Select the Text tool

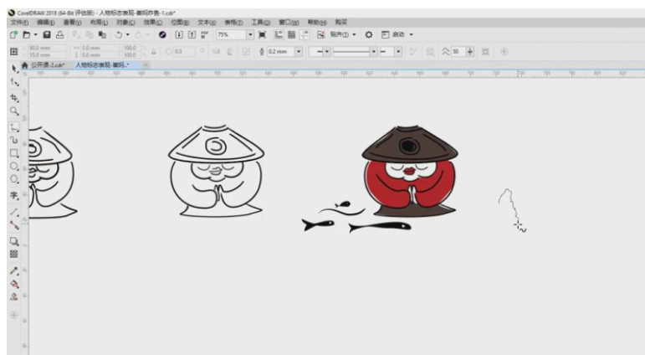pos(14,194)
